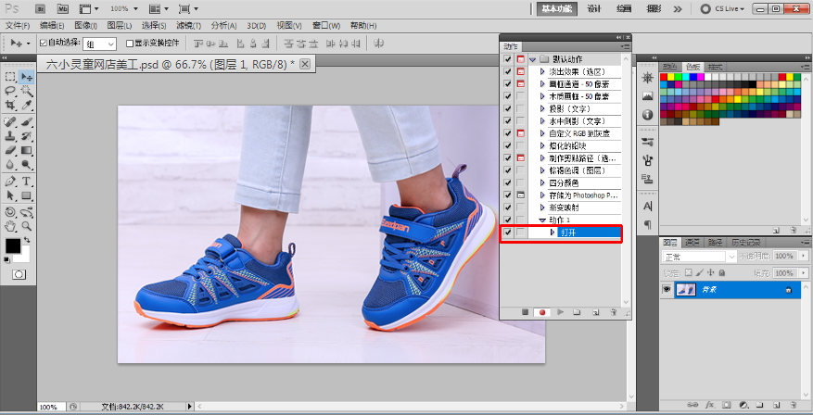This screenshot has width=813, height=415.
Task: Pick the Horizontal Type tool
Action: tap(26, 182)
